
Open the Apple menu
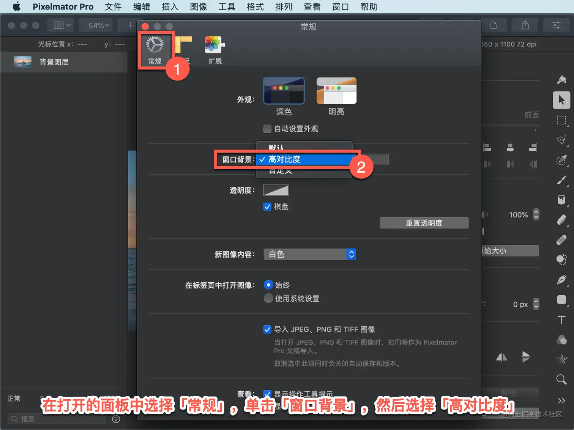[x=16, y=7]
